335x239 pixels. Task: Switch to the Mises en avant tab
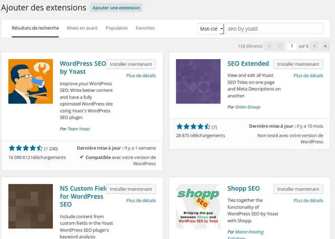tap(82, 28)
